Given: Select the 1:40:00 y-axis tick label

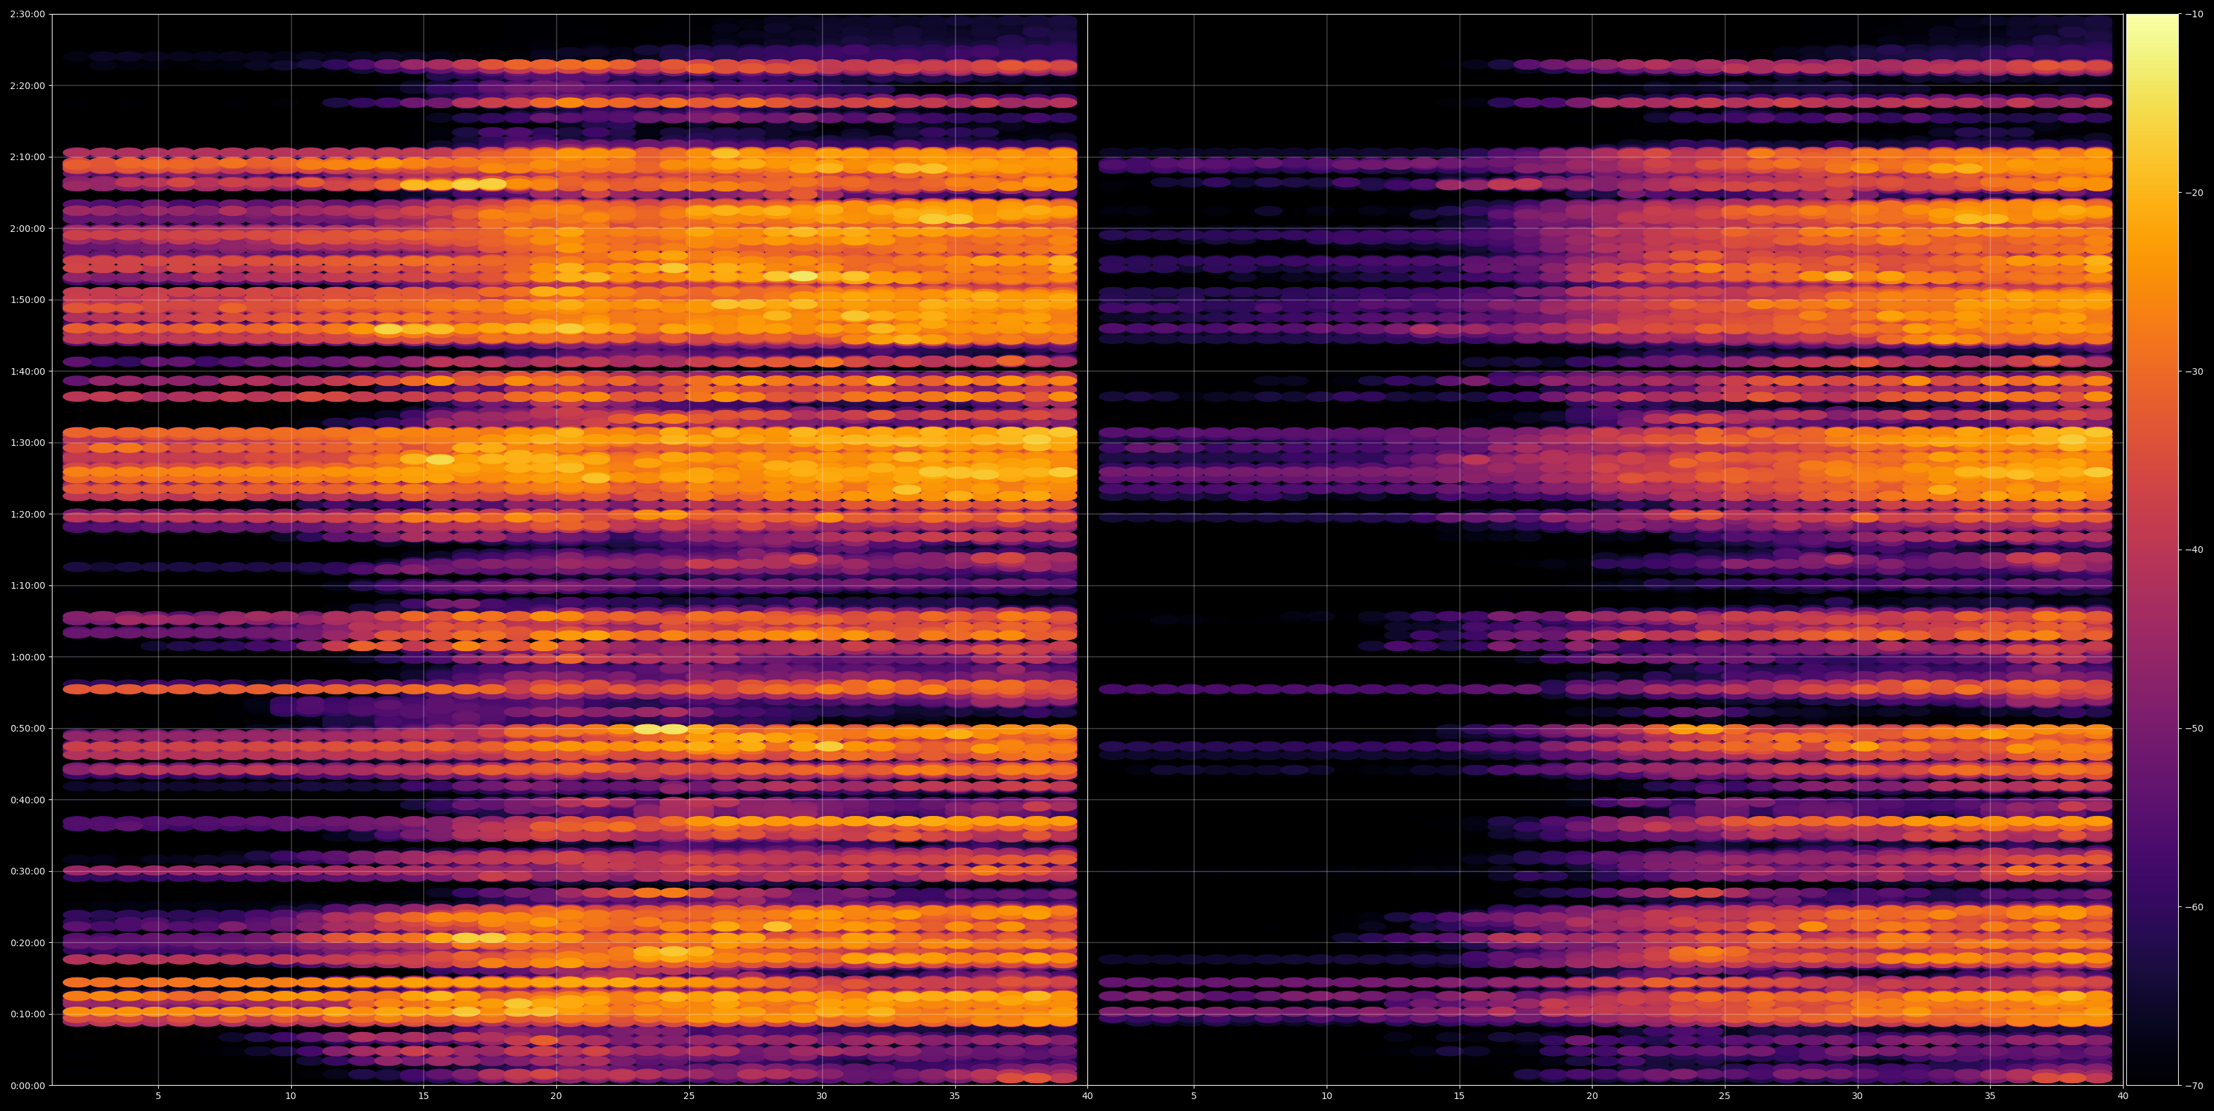Looking at the screenshot, I should pyautogui.click(x=27, y=371).
